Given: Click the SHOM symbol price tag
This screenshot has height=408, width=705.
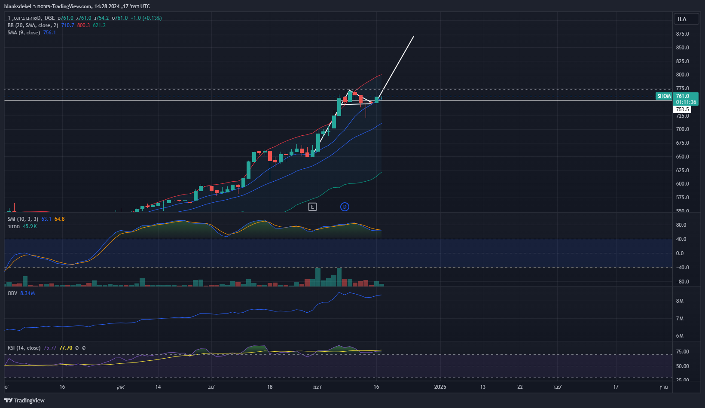Looking at the screenshot, I should pyautogui.click(x=664, y=96).
